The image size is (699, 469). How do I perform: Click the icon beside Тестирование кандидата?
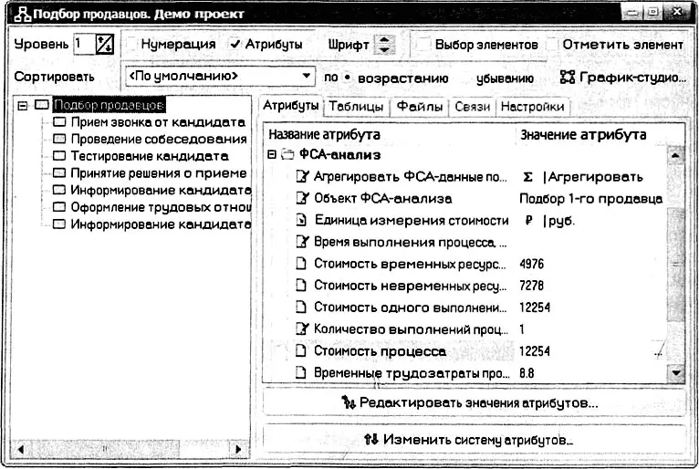click(x=59, y=156)
